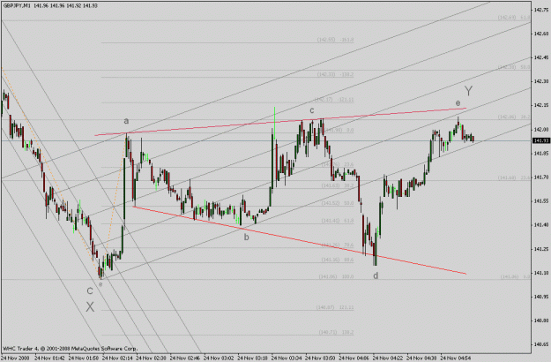Click the Fibonacci label (140.71) 138.2

coord(336,332)
